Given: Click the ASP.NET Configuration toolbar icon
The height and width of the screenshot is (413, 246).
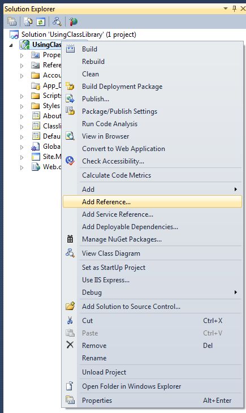Looking at the screenshot, I should (x=73, y=21).
